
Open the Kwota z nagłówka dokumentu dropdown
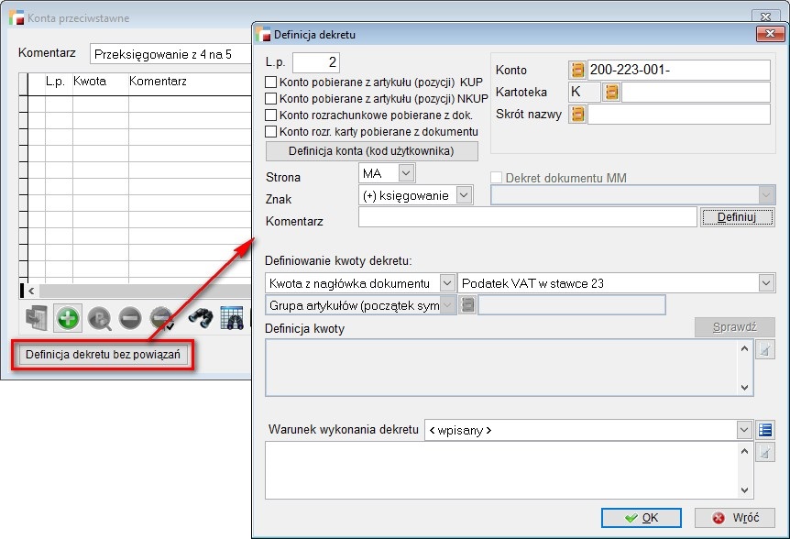point(446,283)
